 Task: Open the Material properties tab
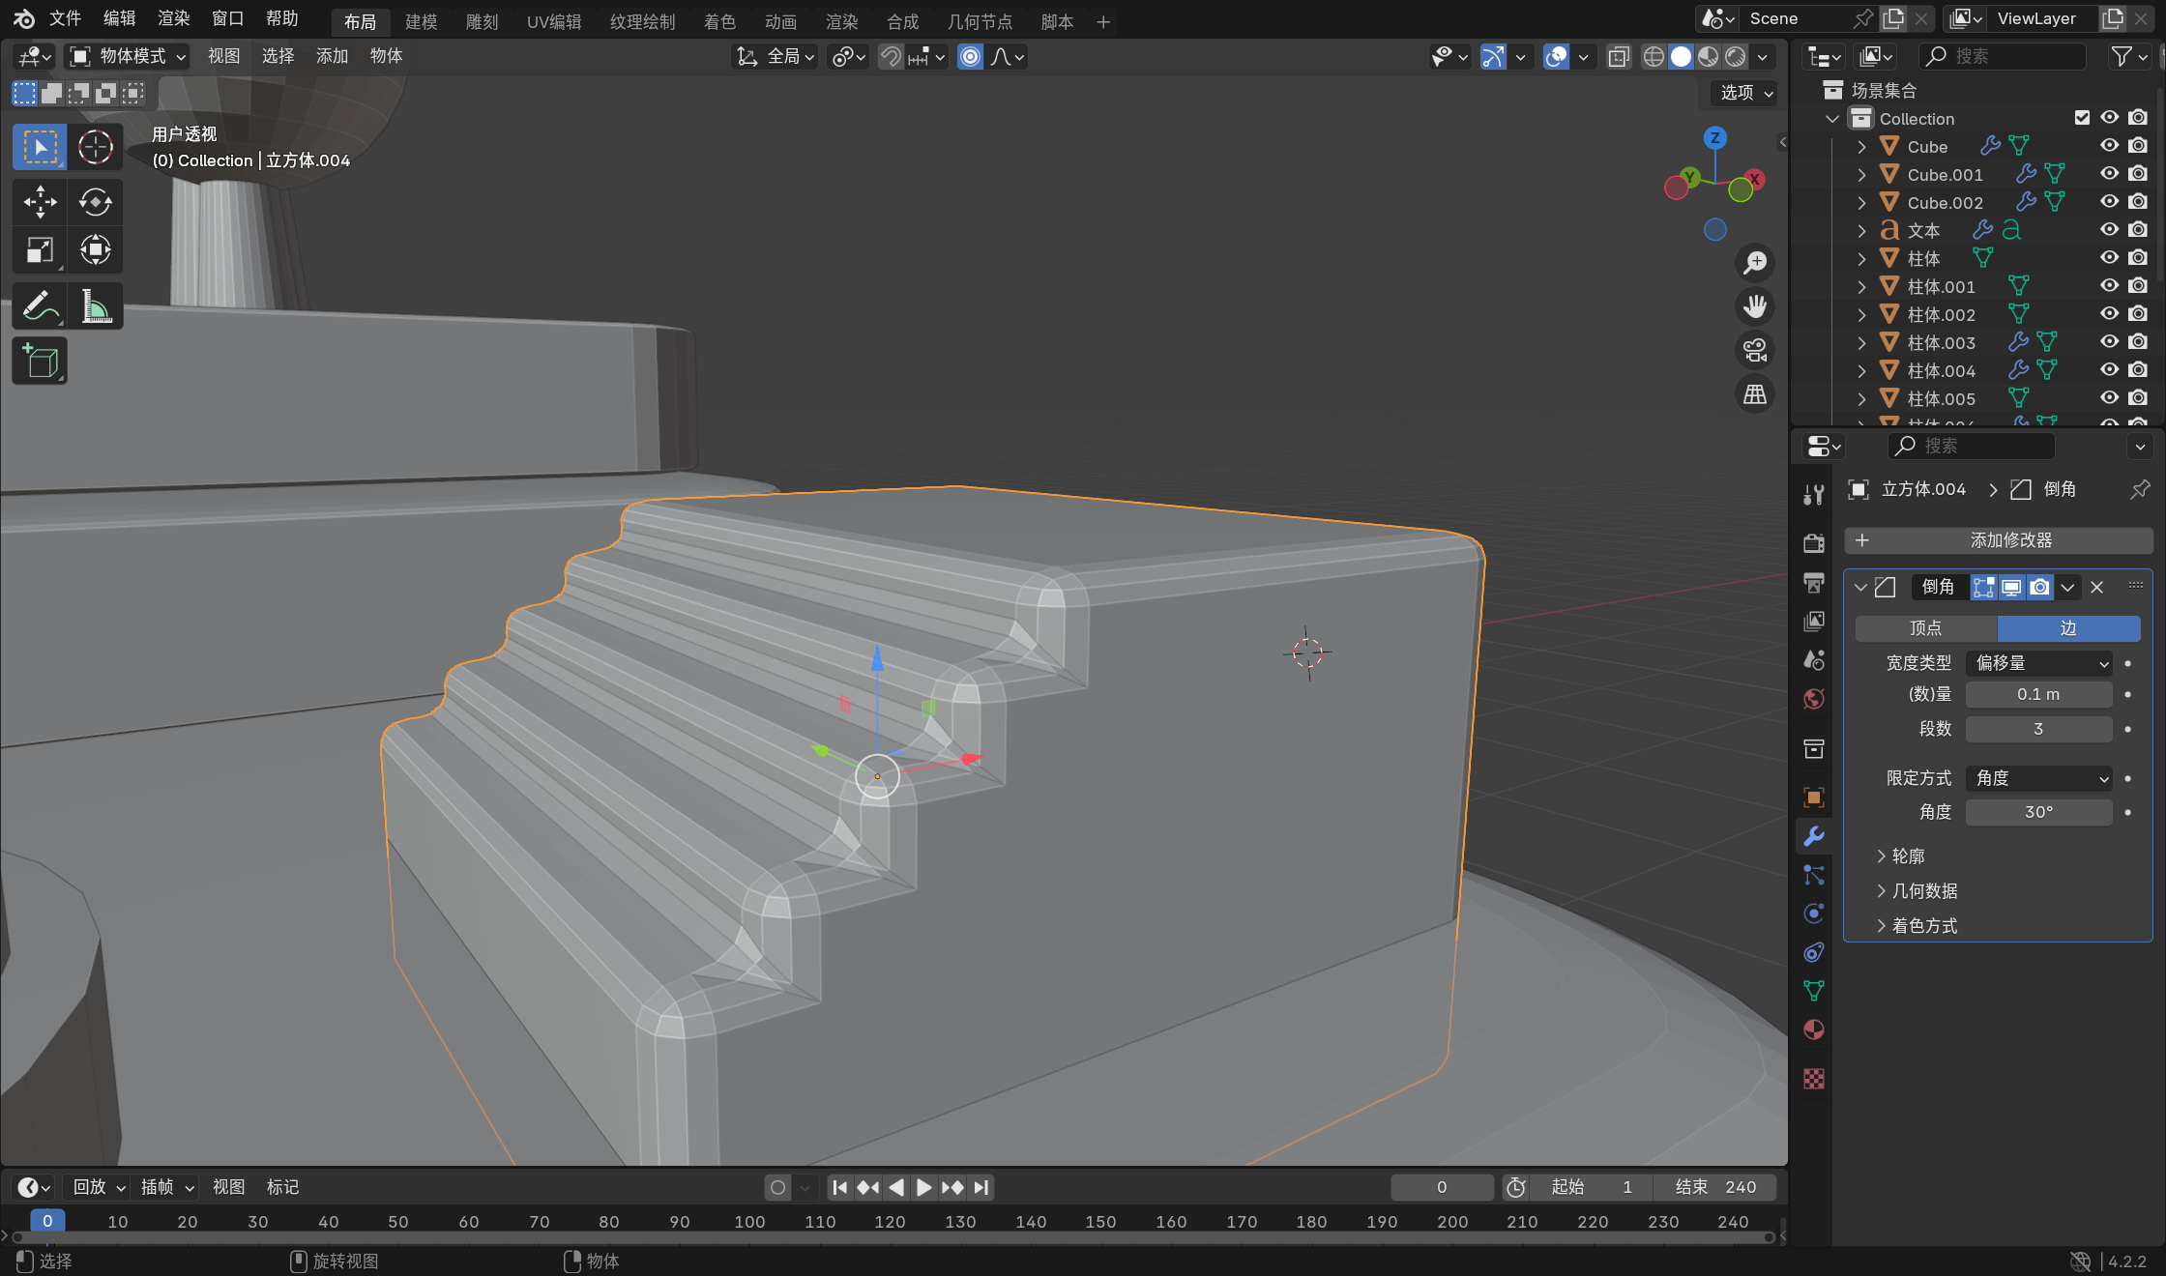coord(1814,1029)
